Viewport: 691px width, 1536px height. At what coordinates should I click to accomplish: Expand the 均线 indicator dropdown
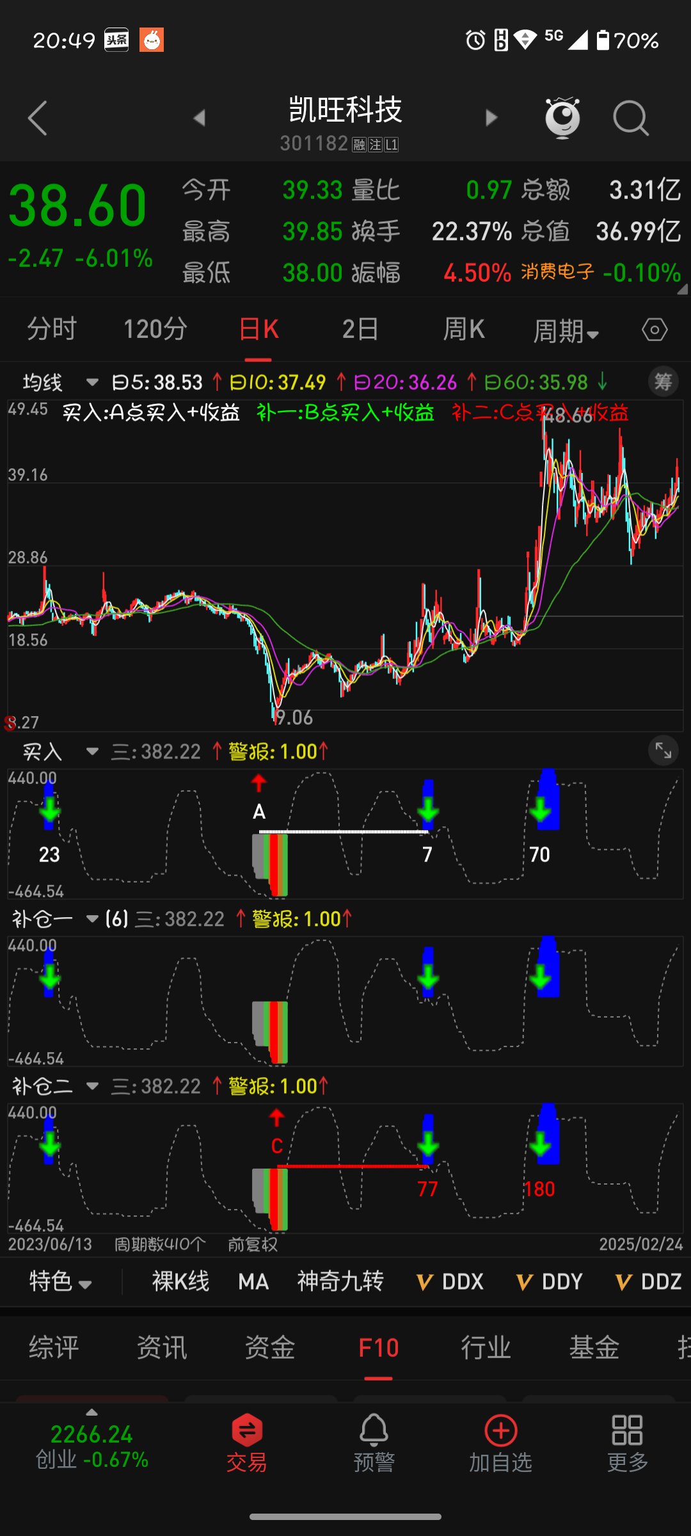click(92, 383)
